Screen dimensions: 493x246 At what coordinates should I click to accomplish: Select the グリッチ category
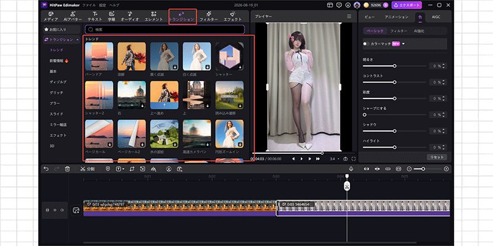tap(56, 93)
